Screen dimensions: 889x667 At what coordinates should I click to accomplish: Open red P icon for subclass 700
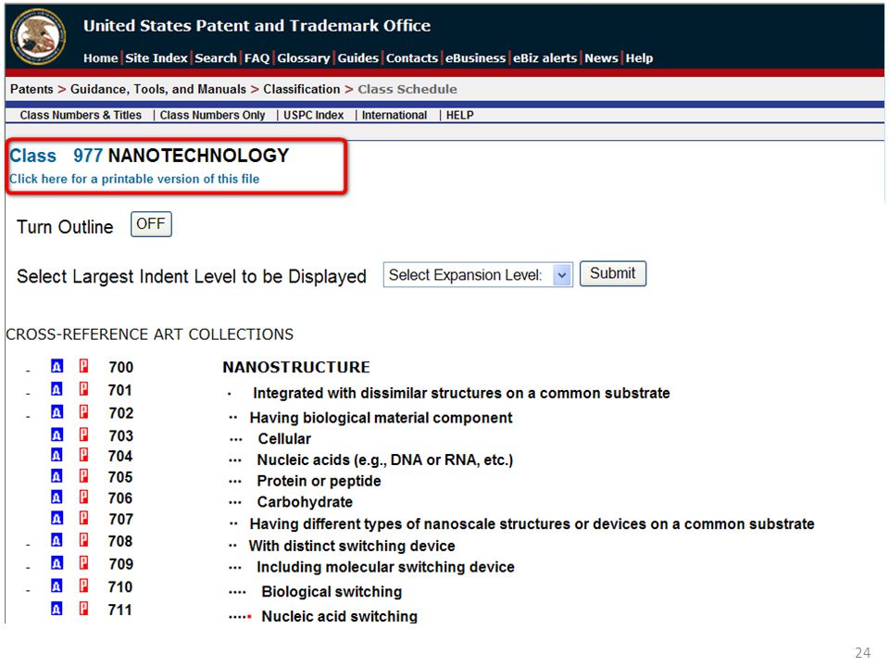[x=83, y=366]
